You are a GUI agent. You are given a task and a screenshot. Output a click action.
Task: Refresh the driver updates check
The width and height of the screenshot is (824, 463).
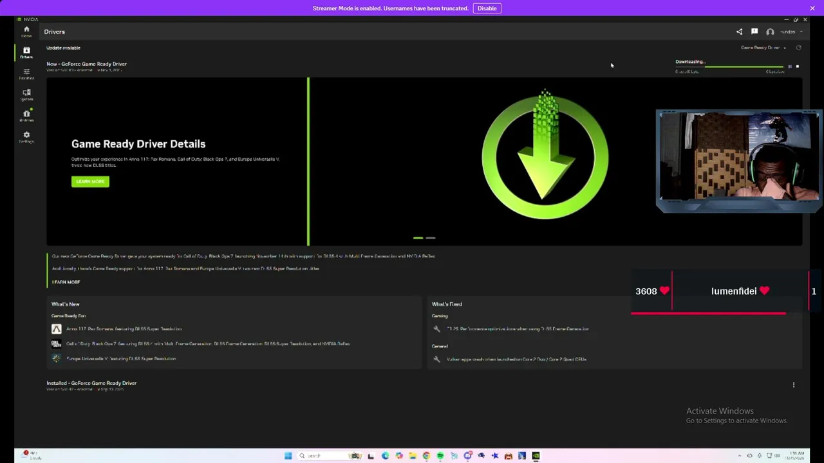(x=799, y=48)
